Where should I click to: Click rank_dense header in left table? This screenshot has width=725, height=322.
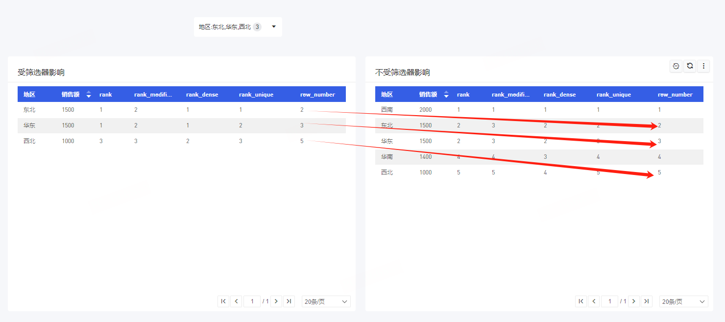pos(202,95)
